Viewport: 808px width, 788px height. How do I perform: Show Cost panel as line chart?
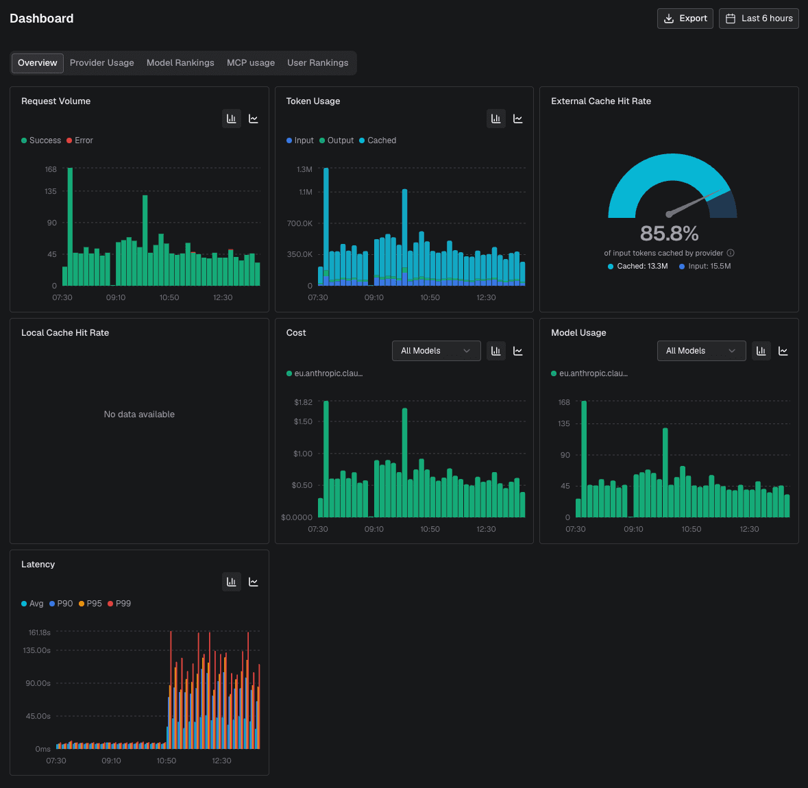coord(518,351)
